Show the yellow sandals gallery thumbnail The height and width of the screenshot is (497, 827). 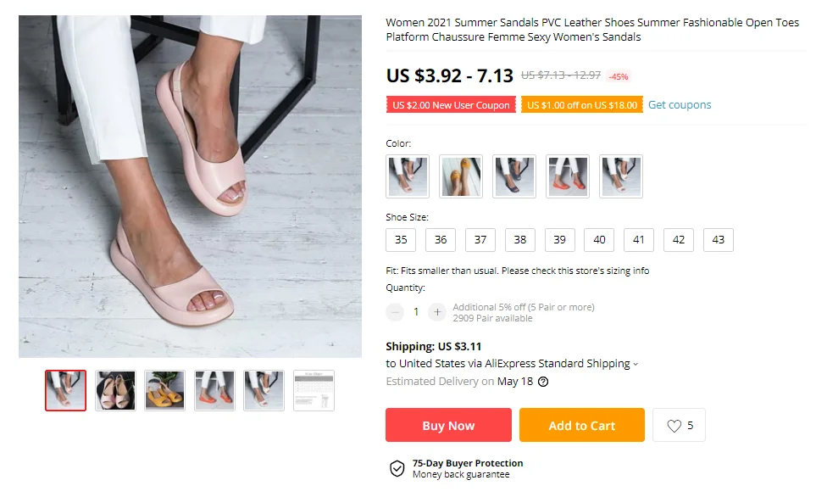coord(164,390)
